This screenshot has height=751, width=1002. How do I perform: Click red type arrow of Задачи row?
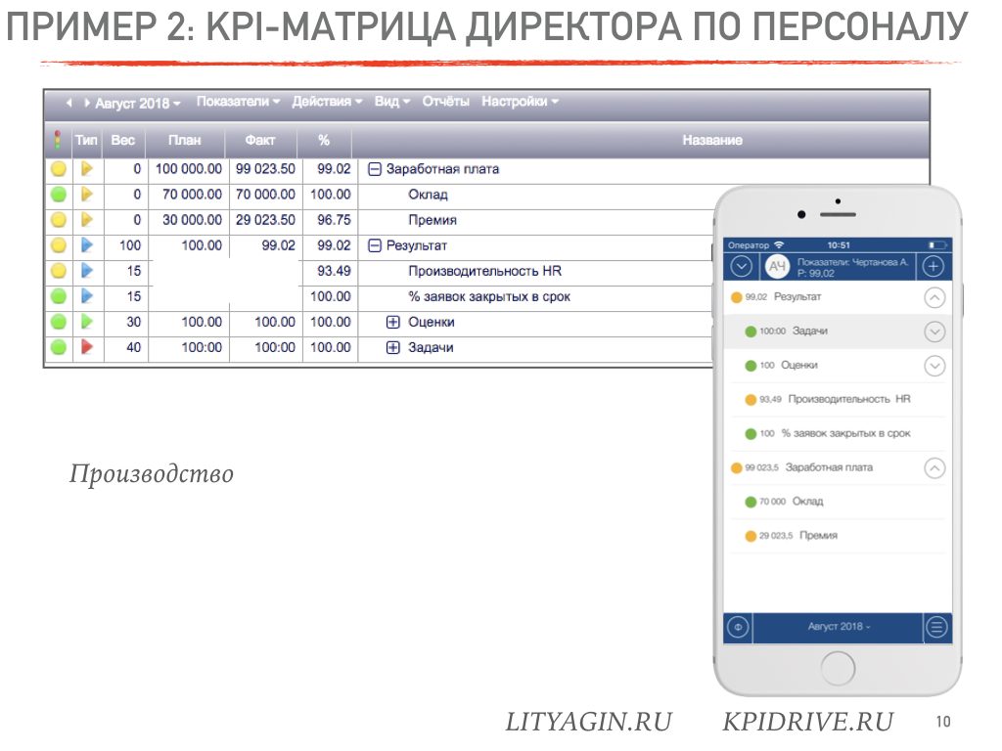(x=87, y=347)
